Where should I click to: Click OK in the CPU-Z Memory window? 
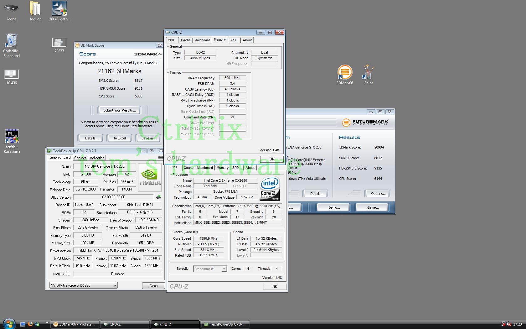tap(272, 159)
